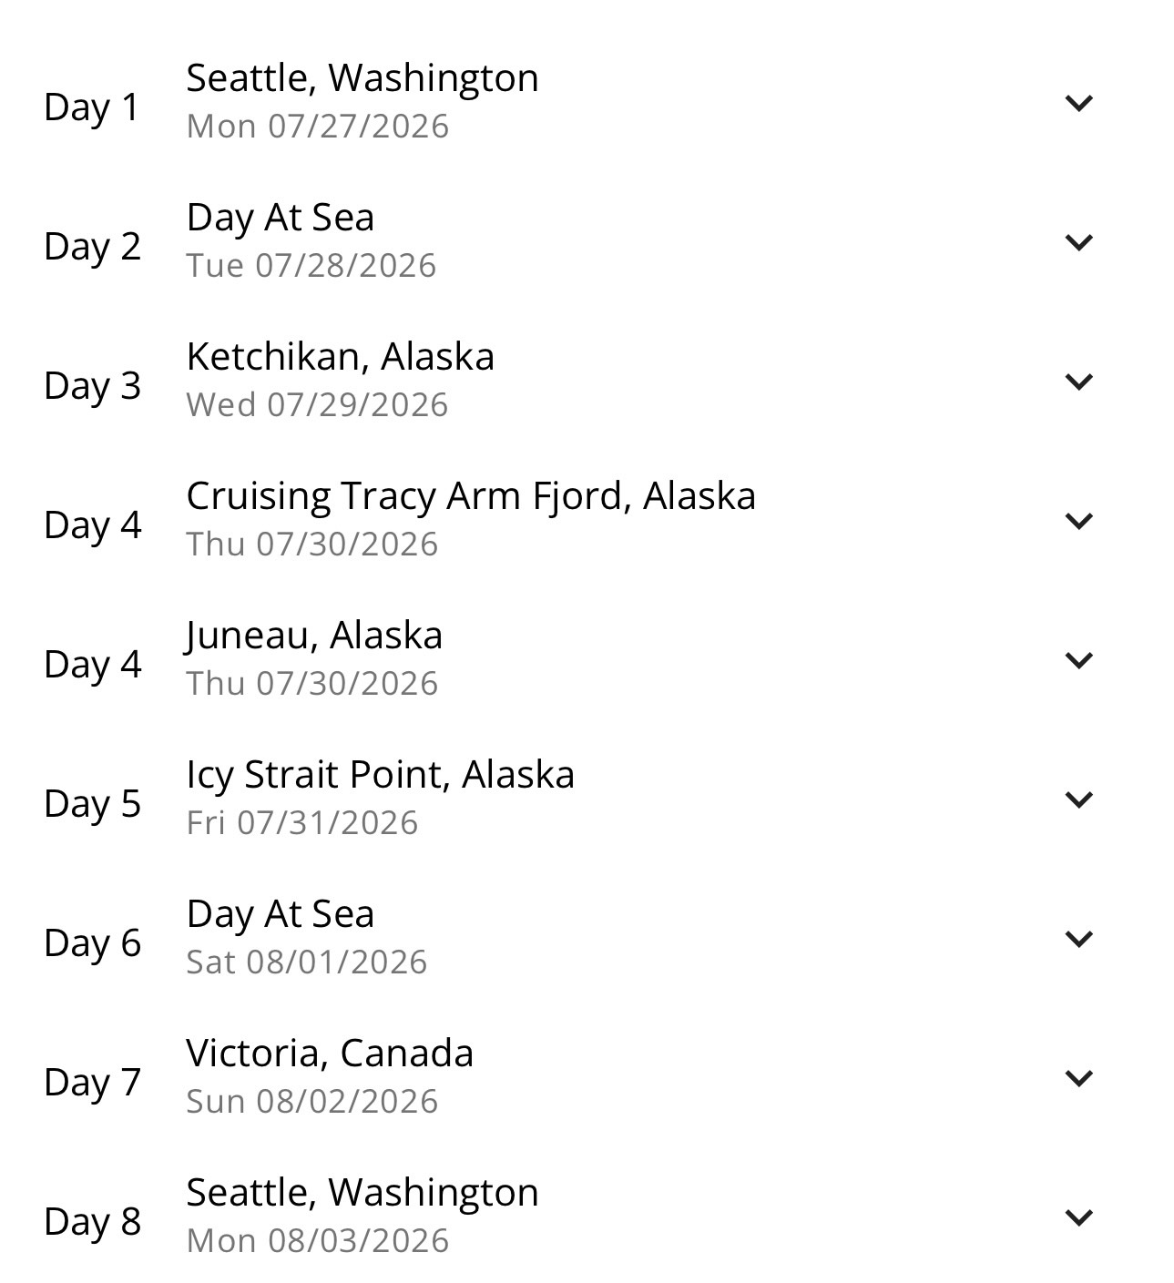Expand Day 8 Seattle, Washington chevron
The width and height of the screenshot is (1174, 1283).
pos(1078,1217)
